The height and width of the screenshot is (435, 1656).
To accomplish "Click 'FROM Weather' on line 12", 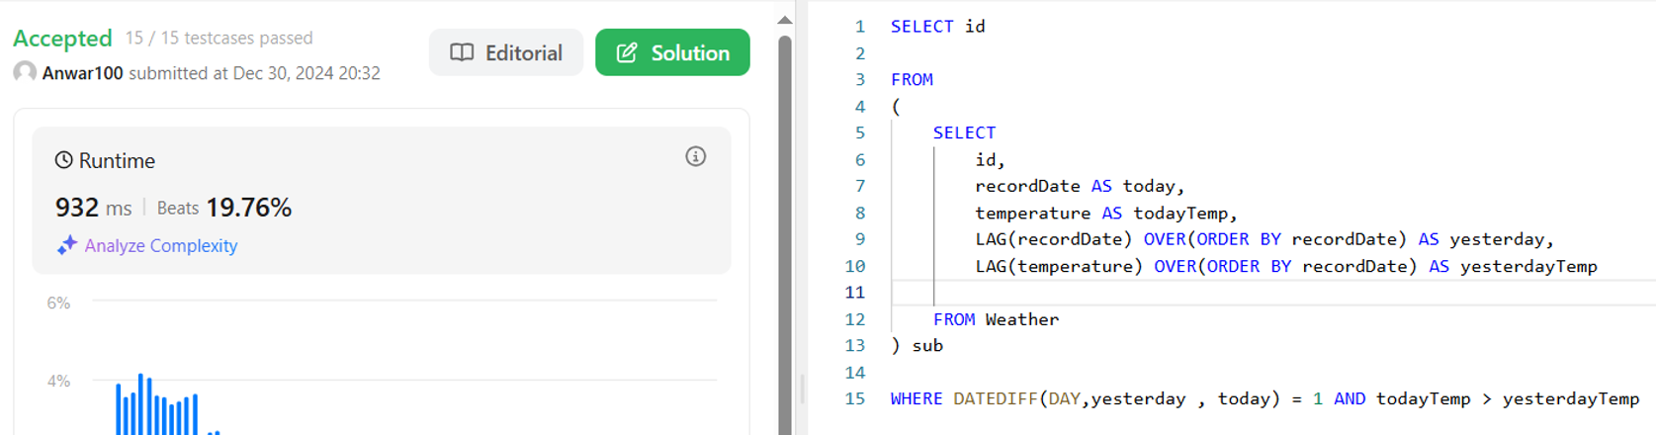I will 996,319.
